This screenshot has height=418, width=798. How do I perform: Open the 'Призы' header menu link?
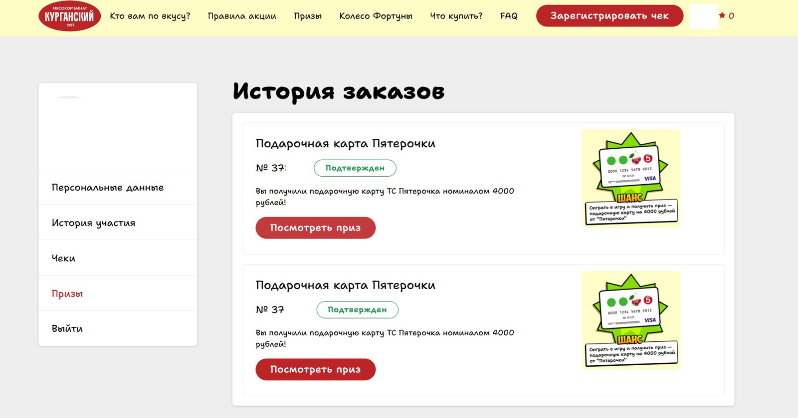tap(308, 16)
